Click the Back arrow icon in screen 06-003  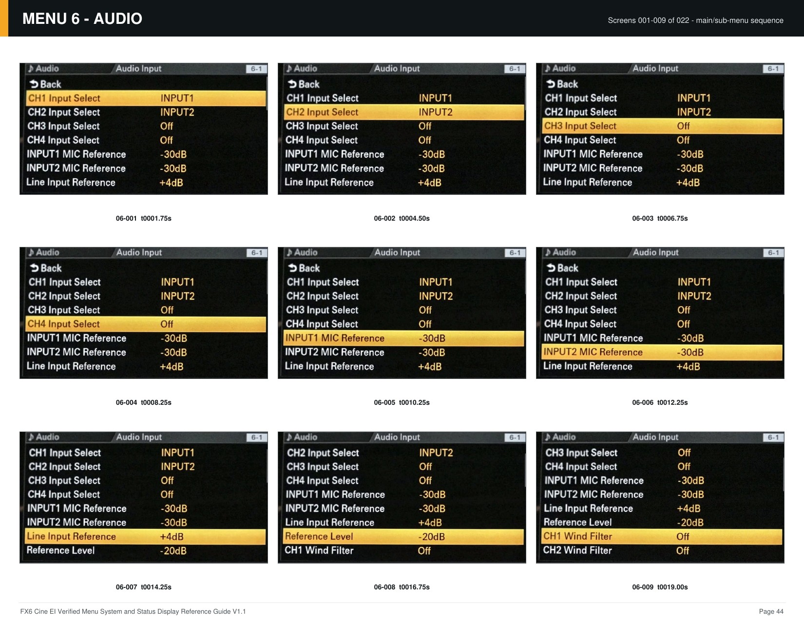551,84
